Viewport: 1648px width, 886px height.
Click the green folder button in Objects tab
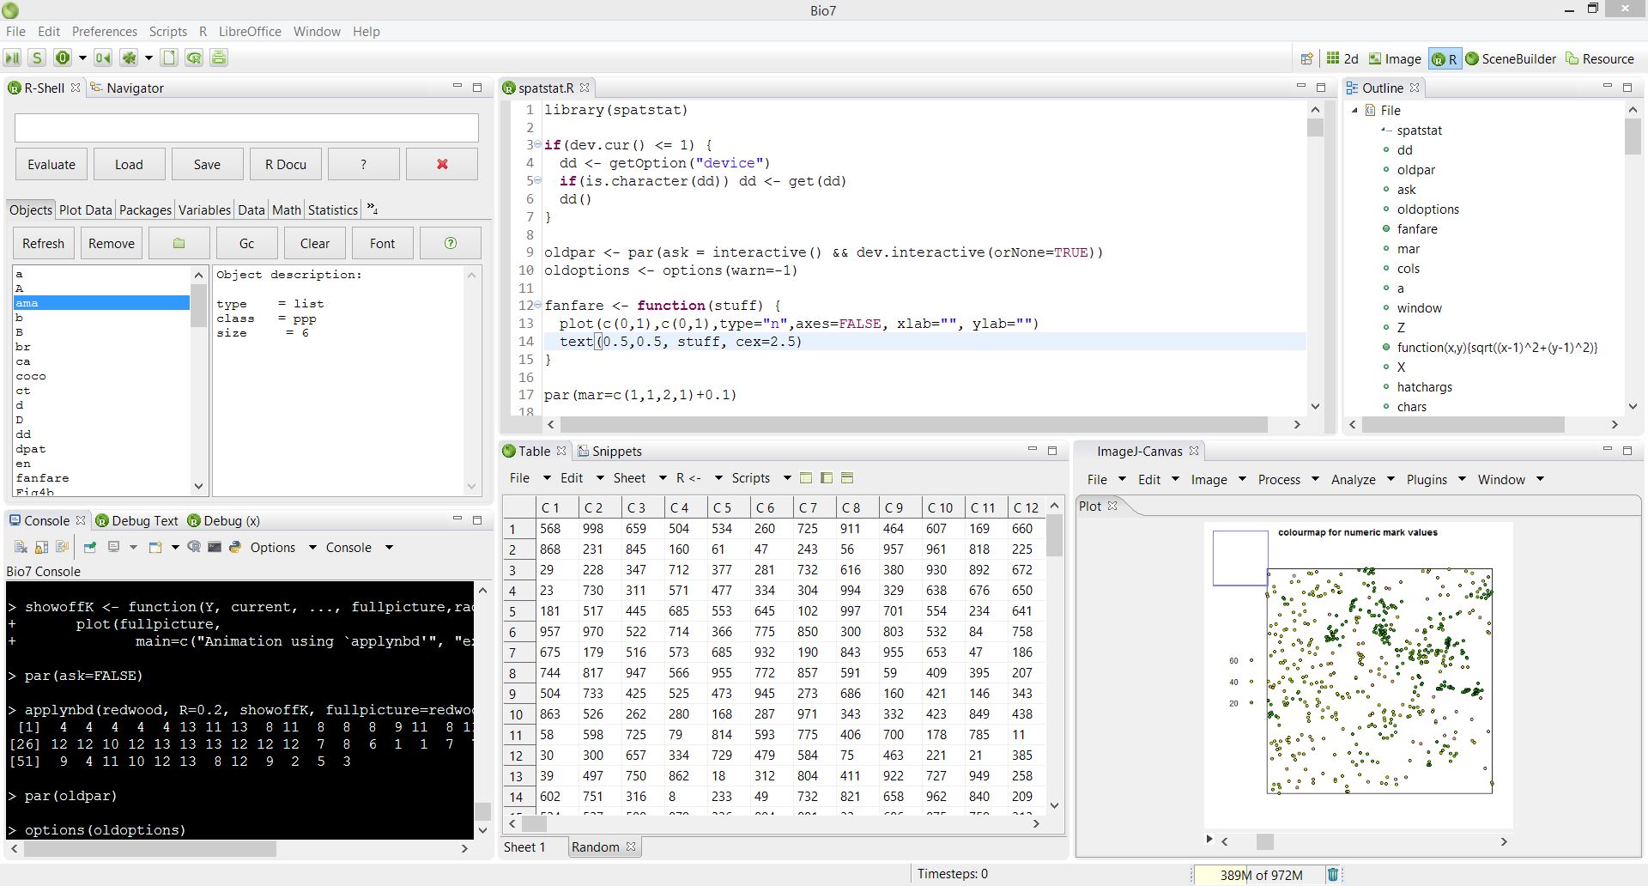tap(179, 243)
